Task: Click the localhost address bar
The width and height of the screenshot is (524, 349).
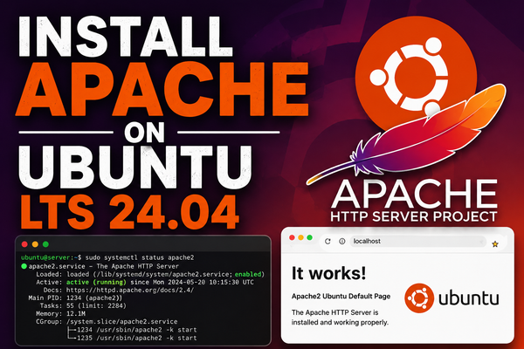Action: [x=417, y=241]
